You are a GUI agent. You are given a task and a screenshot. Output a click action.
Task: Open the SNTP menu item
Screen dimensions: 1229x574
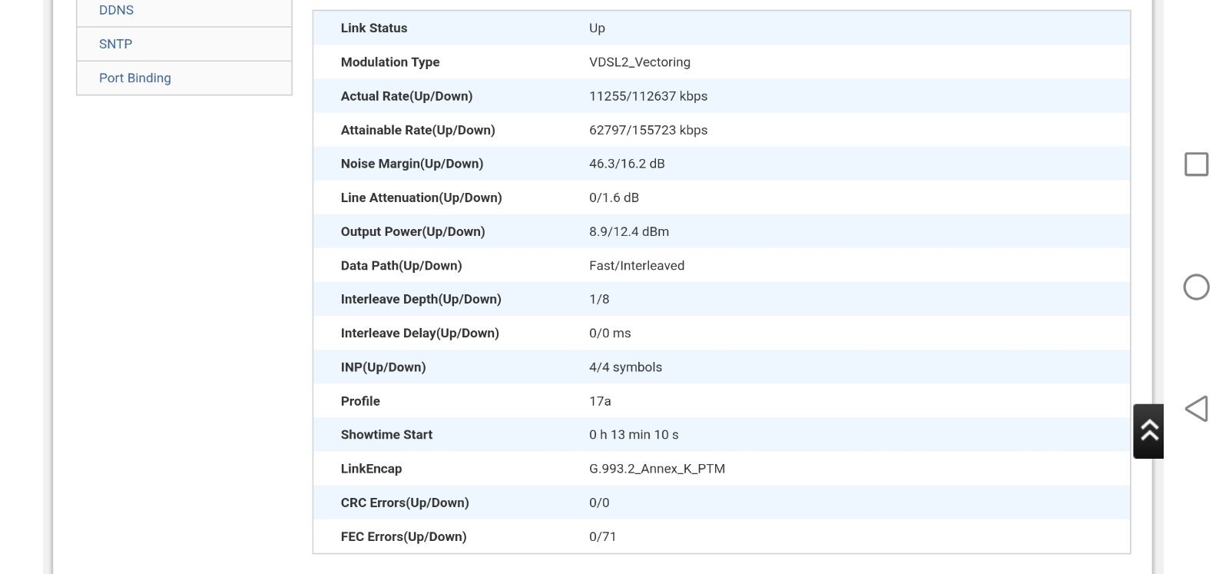click(x=184, y=45)
